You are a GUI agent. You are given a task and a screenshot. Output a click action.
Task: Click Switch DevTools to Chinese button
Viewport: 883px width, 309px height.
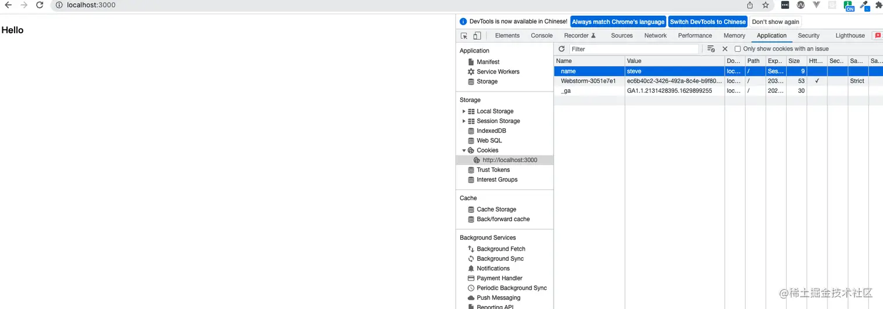click(707, 22)
